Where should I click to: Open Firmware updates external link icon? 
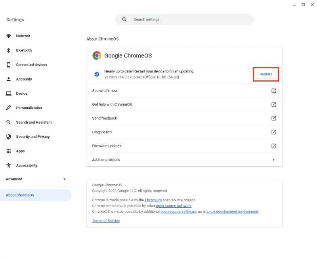pyautogui.click(x=273, y=146)
